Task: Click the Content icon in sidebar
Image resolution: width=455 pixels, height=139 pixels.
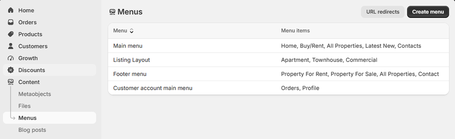Action: pyautogui.click(x=11, y=82)
